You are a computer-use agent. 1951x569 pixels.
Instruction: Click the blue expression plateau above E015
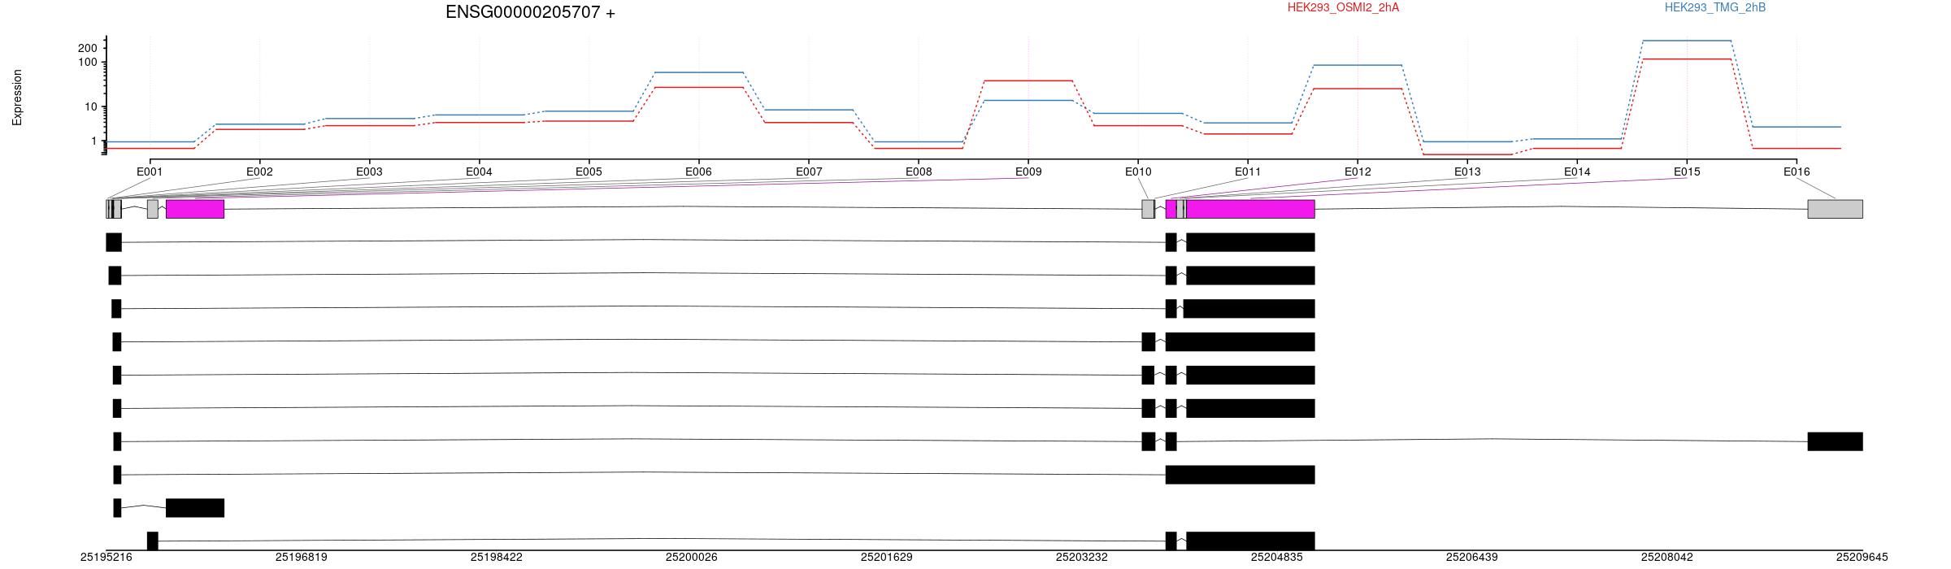coord(1687,41)
